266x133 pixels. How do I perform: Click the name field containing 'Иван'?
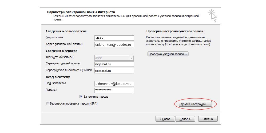[114, 38]
